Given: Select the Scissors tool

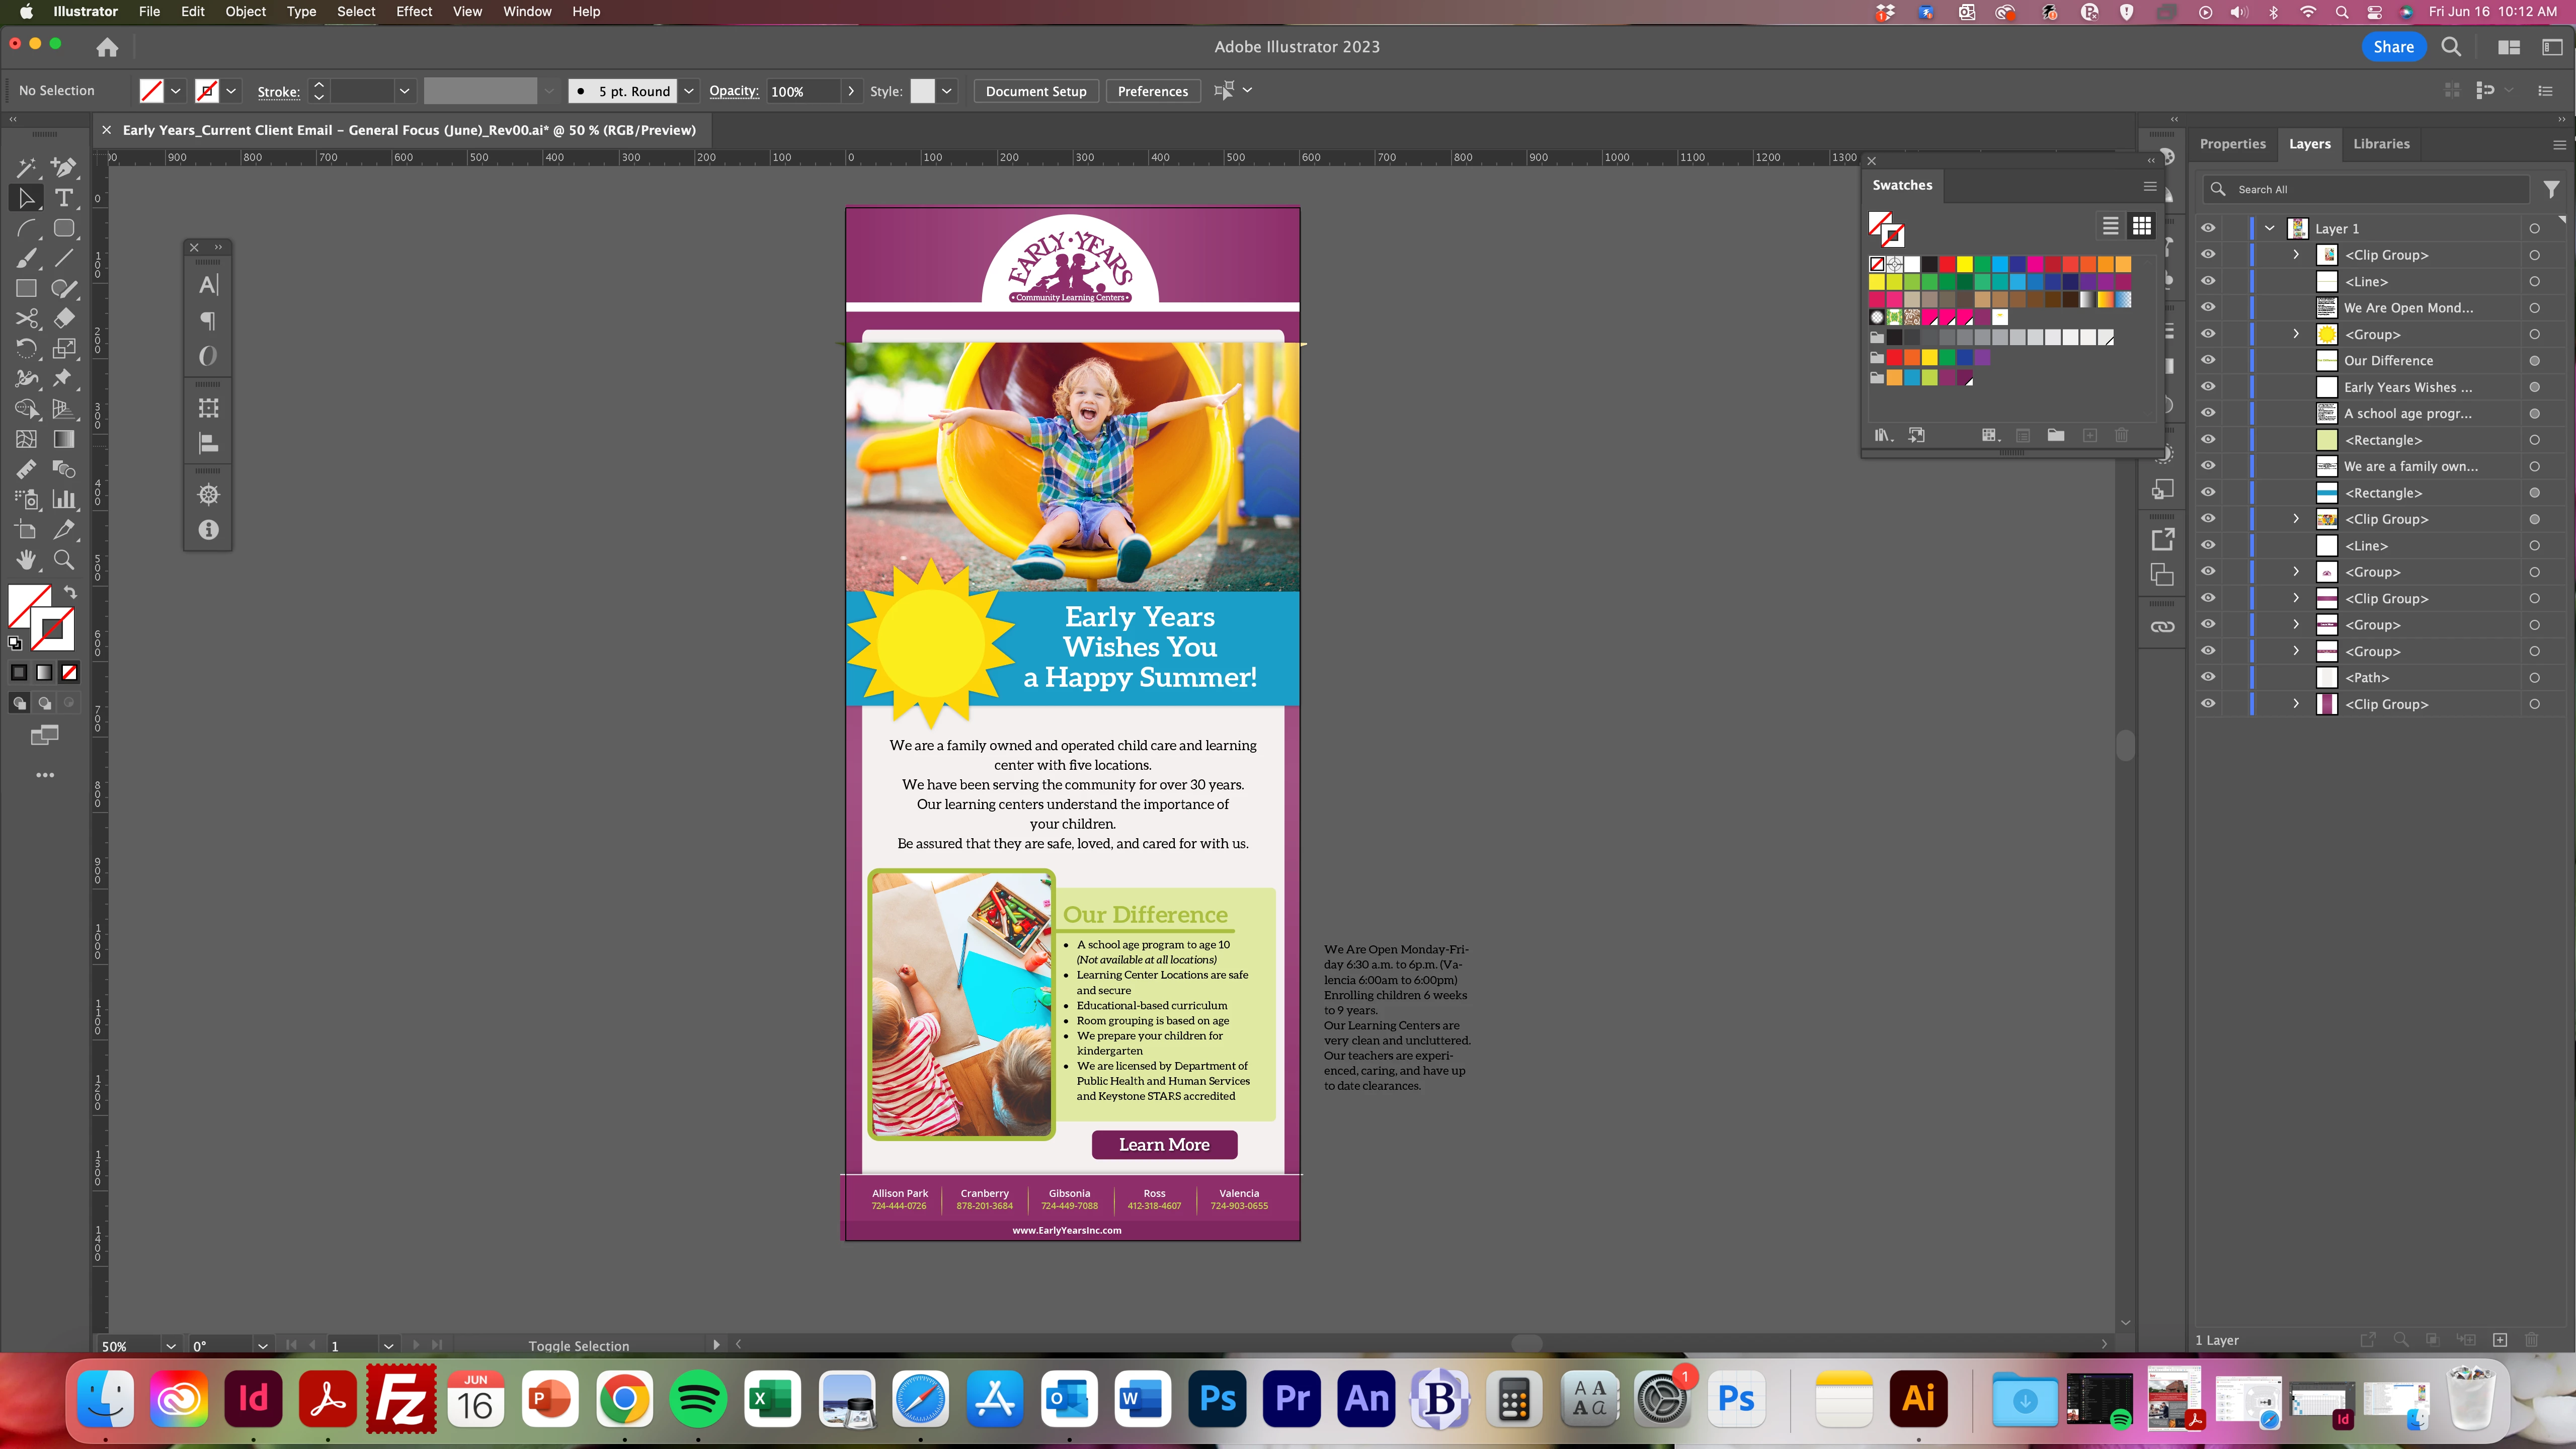Looking at the screenshot, I should coord(26,318).
